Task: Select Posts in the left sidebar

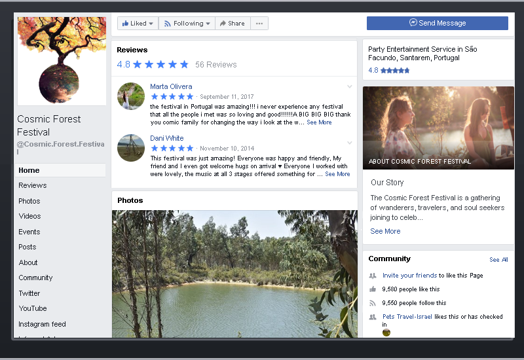Action: pos(28,247)
